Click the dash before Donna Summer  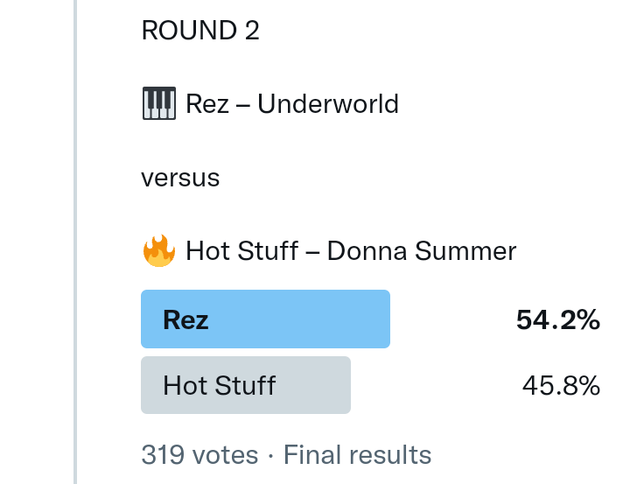(312, 252)
